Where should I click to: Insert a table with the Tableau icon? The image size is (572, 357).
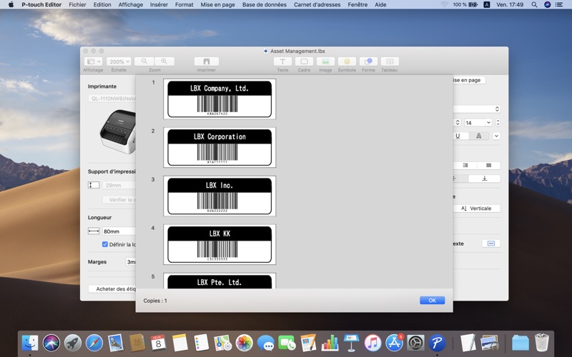pyautogui.click(x=390, y=61)
